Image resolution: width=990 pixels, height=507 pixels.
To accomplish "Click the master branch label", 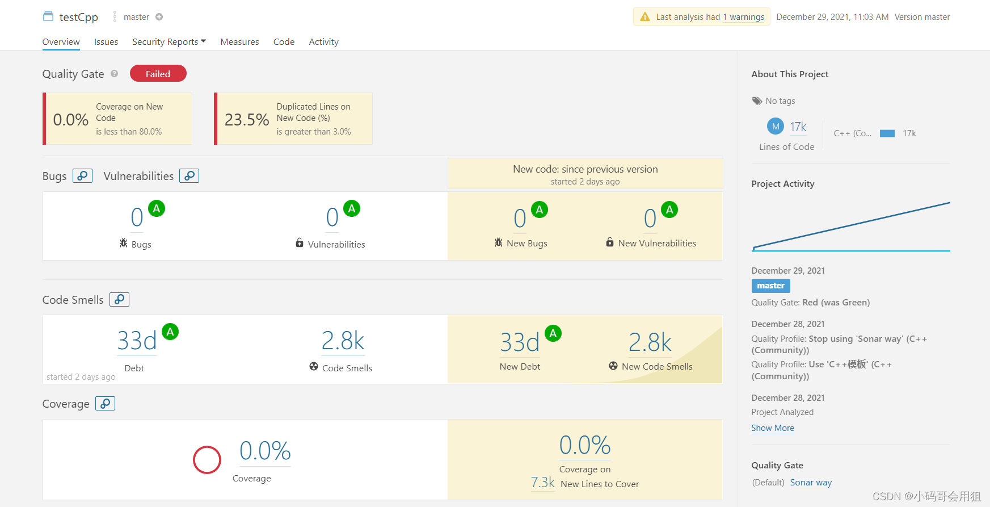I will click(x=137, y=17).
